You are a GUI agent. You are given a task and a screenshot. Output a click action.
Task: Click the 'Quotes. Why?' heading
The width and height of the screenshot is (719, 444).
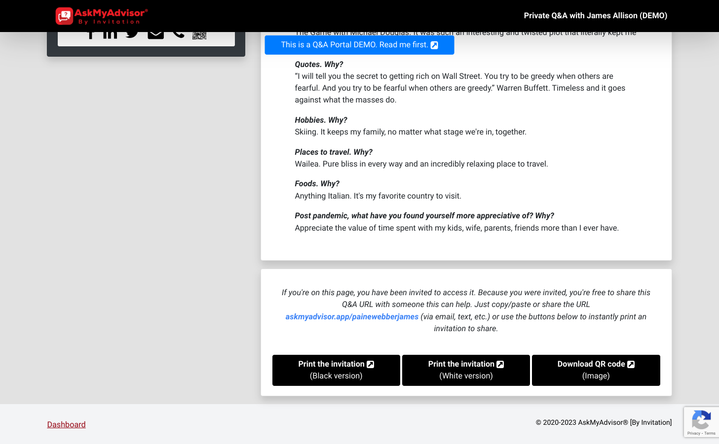pyautogui.click(x=319, y=65)
